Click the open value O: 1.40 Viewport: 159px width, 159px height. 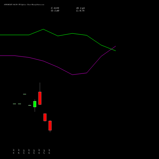pos(55,11)
